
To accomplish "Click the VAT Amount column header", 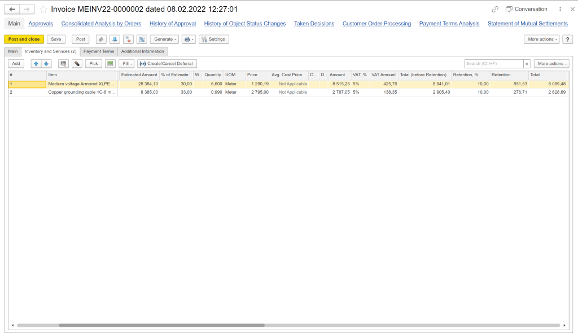I will [383, 75].
